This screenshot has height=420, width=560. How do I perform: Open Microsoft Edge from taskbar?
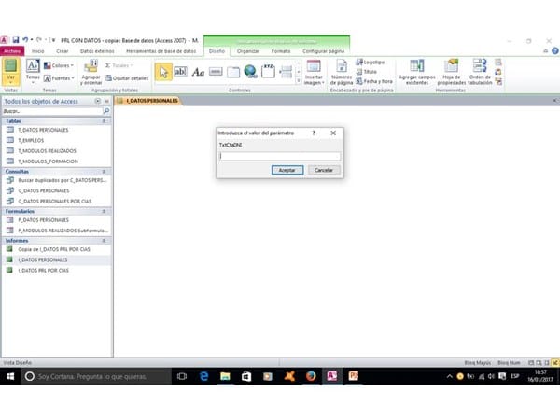tap(203, 376)
